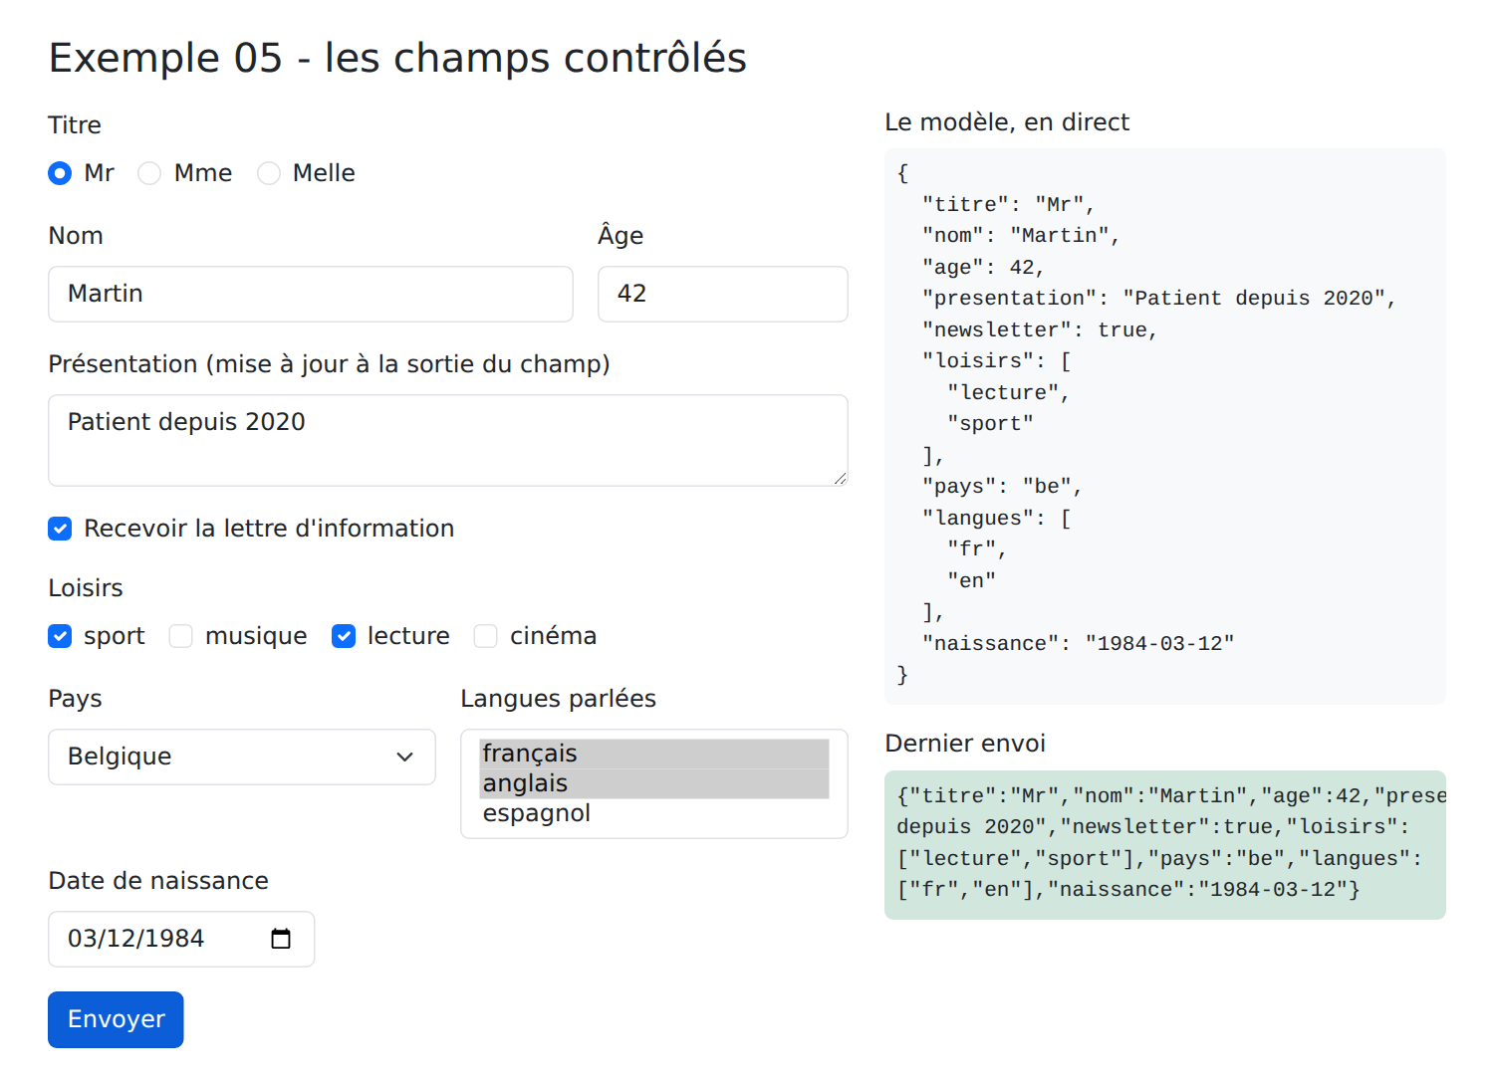Choose espagnol in Langues parlées list
1494x1084 pixels.
[x=654, y=813]
